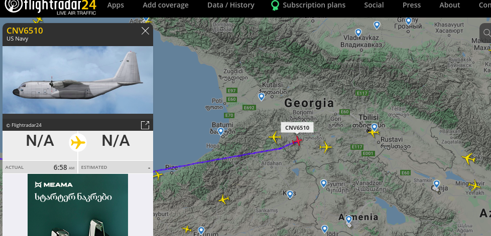Open the Data / History menu
The image size is (491, 236).
click(x=230, y=5)
